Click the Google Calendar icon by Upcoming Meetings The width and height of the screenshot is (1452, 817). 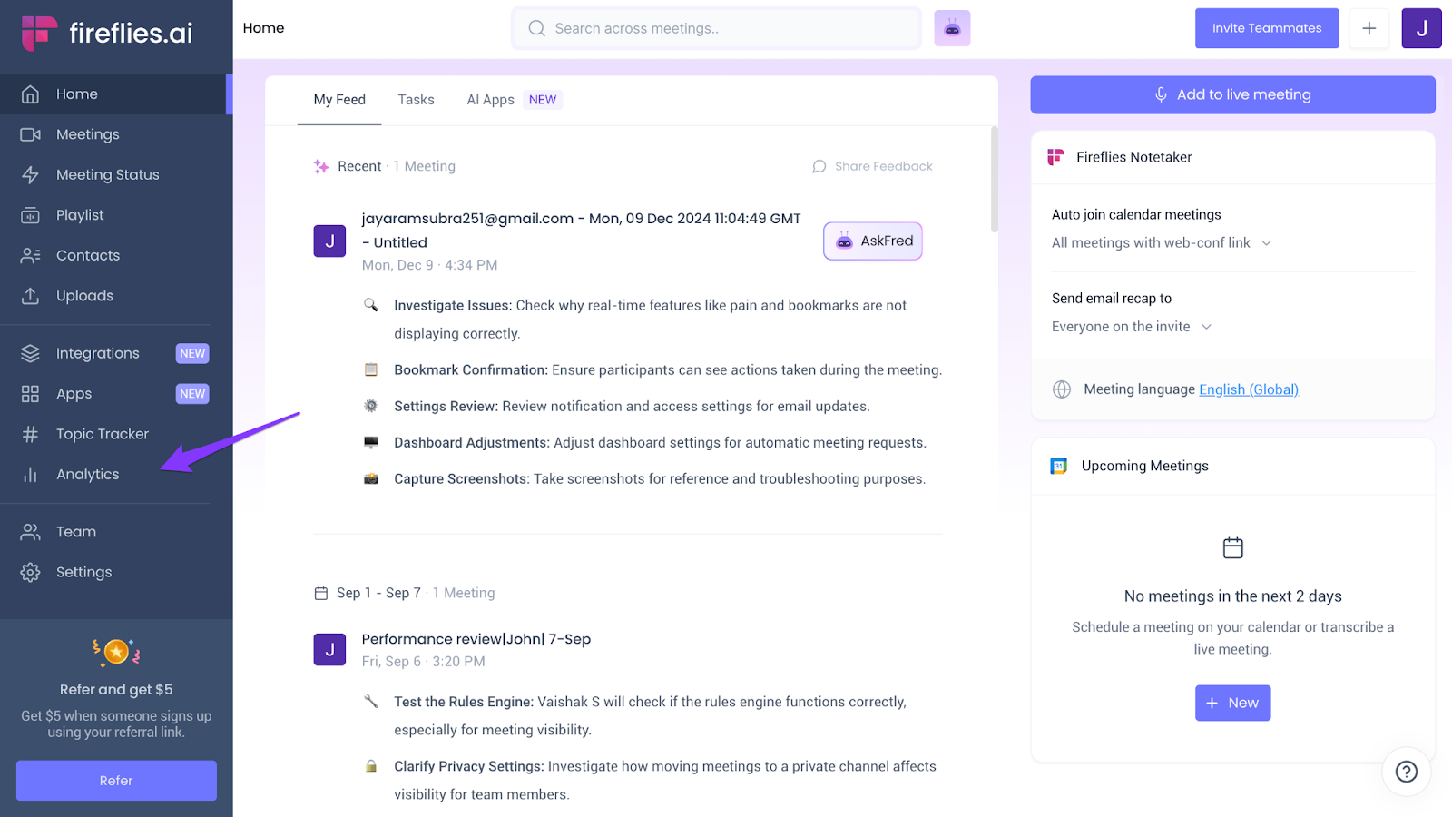tap(1059, 466)
